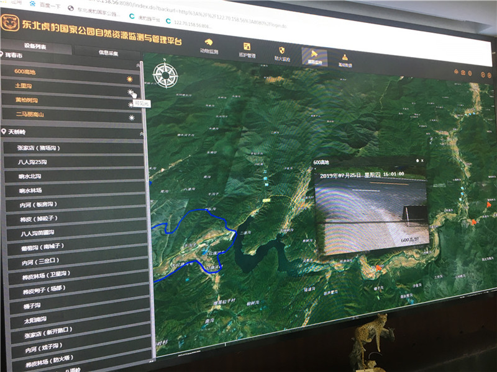The height and width of the screenshot is (372, 497).
Task: Click the fourth orange map tool icon
Action: (x=483, y=74)
